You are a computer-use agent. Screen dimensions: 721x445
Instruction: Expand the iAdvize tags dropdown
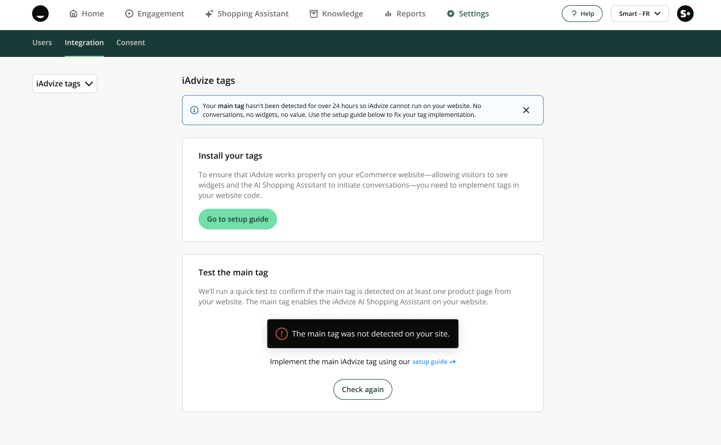(65, 84)
